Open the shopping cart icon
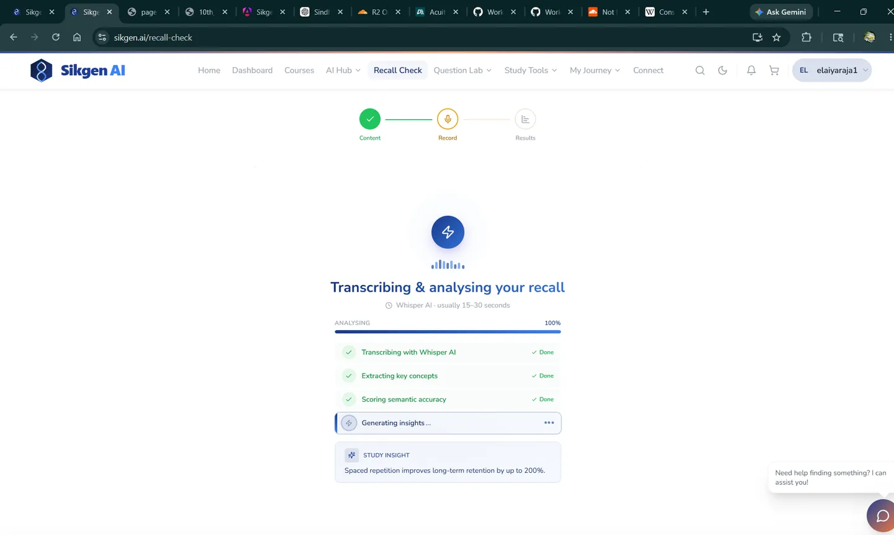Viewport: 894px width, 535px height. pyautogui.click(x=774, y=70)
